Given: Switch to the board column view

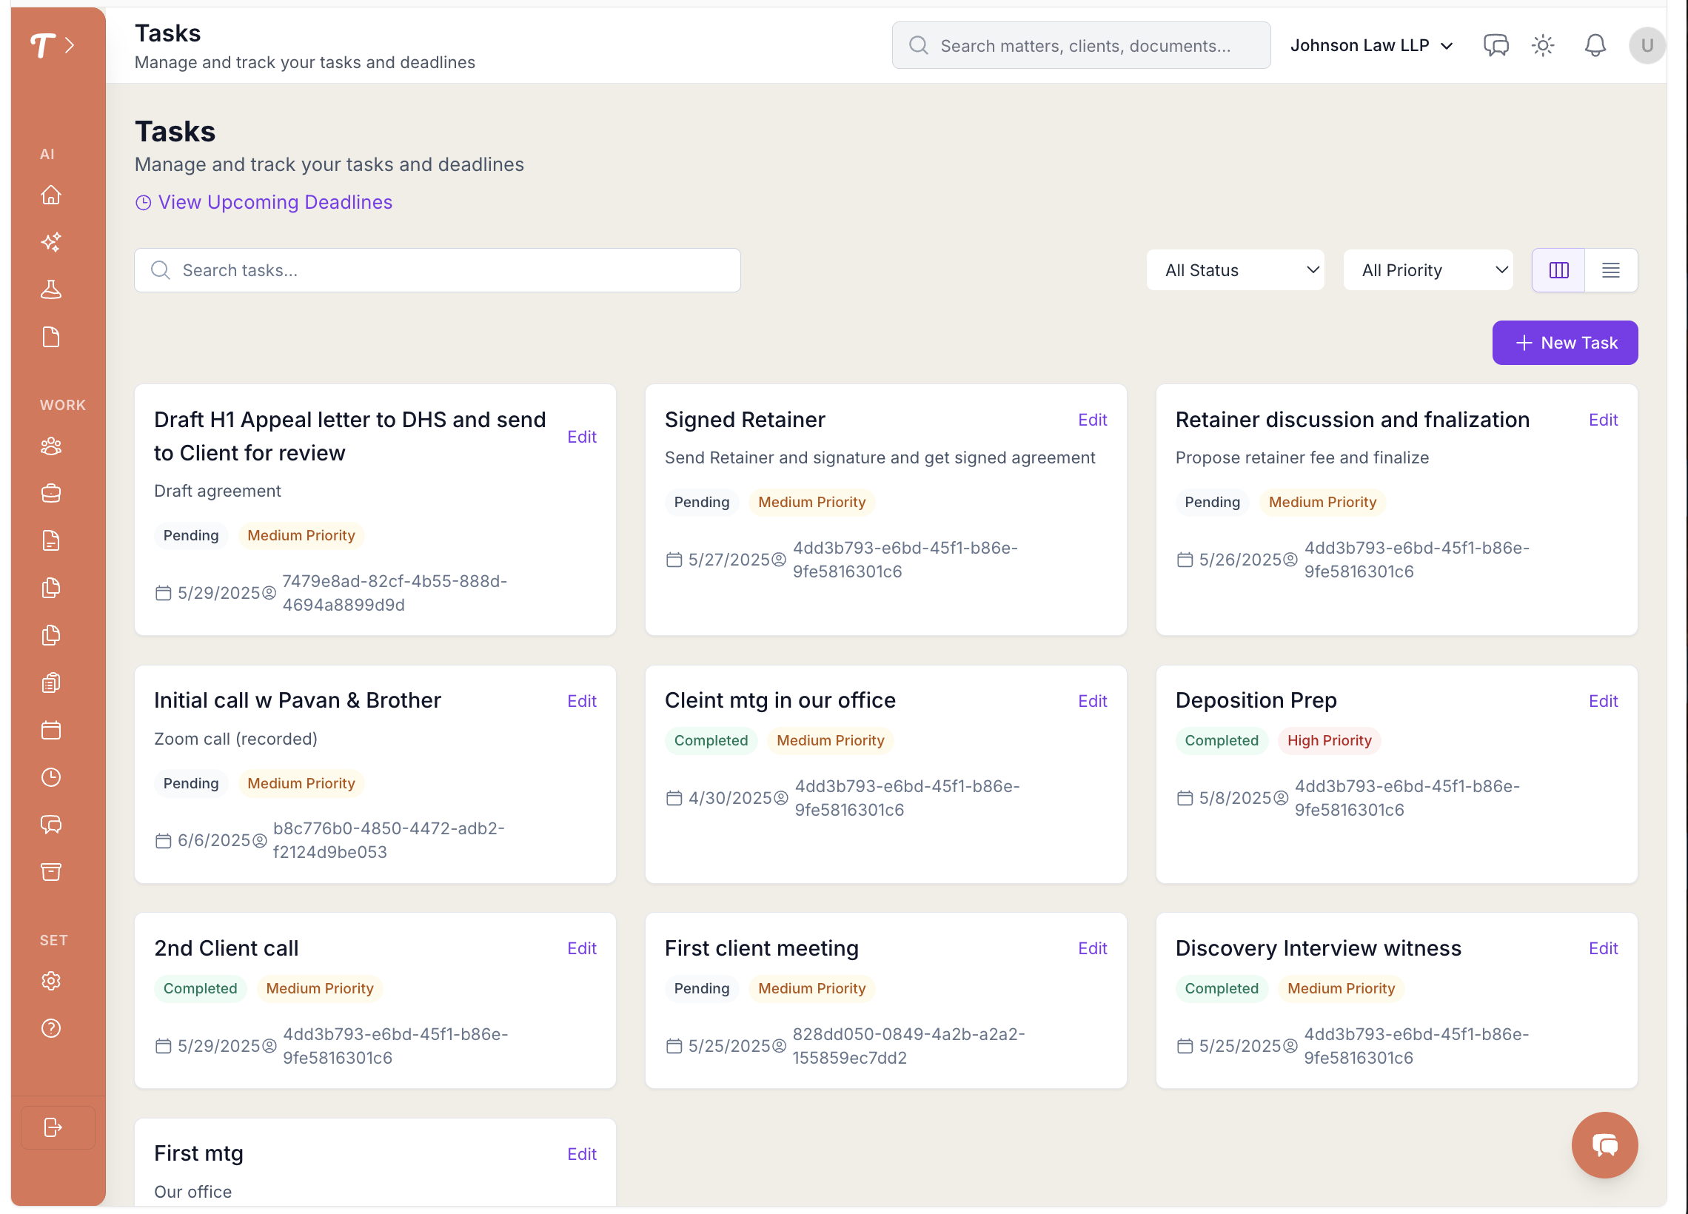Looking at the screenshot, I should tap(1558, 270).
